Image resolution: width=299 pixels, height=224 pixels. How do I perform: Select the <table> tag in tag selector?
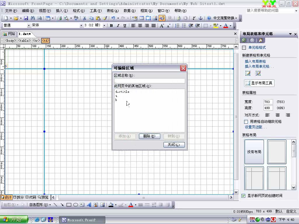coord(24,41)
